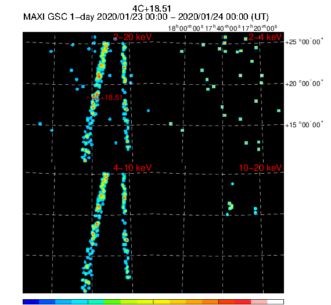331x305 pixels.
Task: Click the +15°00'00" declination label
Action: click(x=304, y=125)
